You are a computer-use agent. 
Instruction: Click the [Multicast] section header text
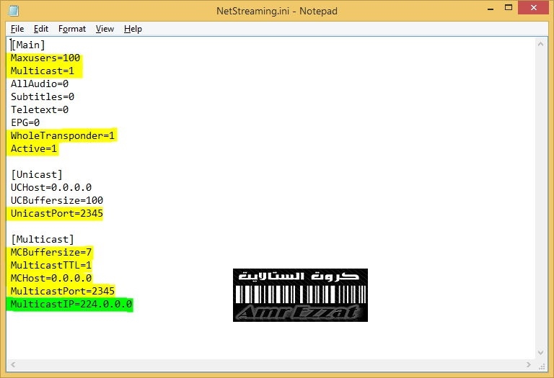43,239
